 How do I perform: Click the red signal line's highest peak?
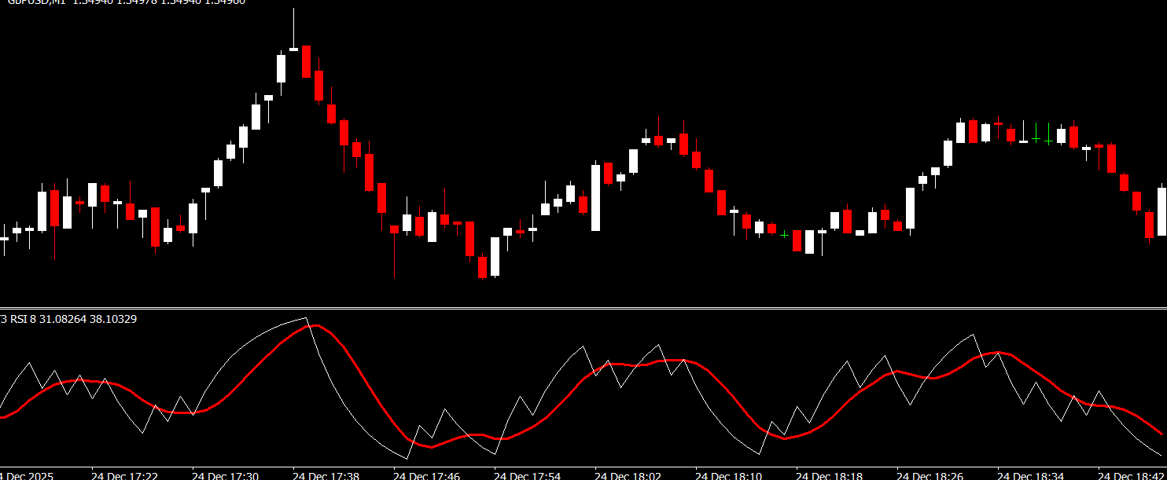pos(314,325)
